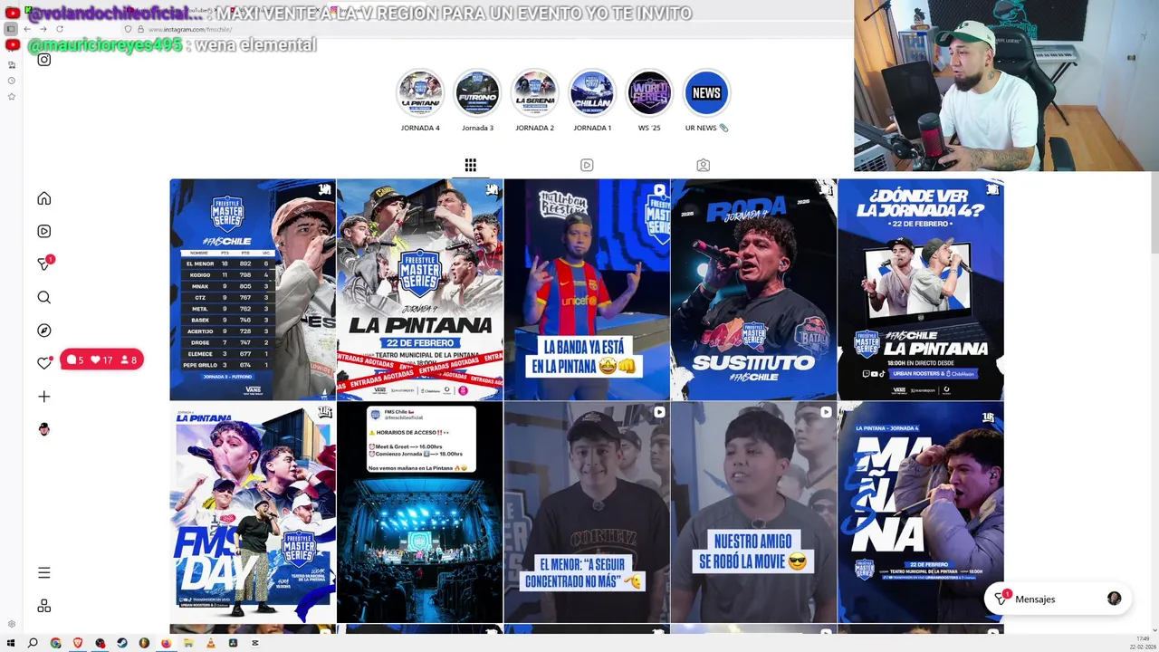Open 'Nuestro amigo se robó la movie' reel
The width and height of the screenshot is (1159, 652).
[753, 513]
